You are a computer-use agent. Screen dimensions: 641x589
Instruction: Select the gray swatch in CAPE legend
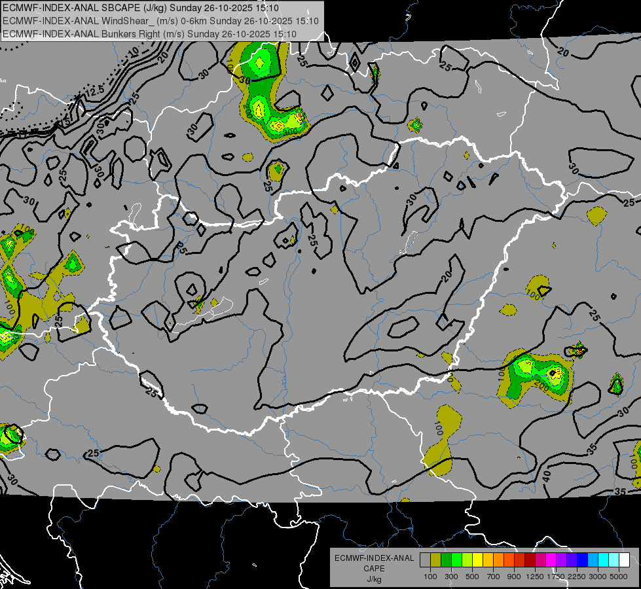[x=425, y=560]
